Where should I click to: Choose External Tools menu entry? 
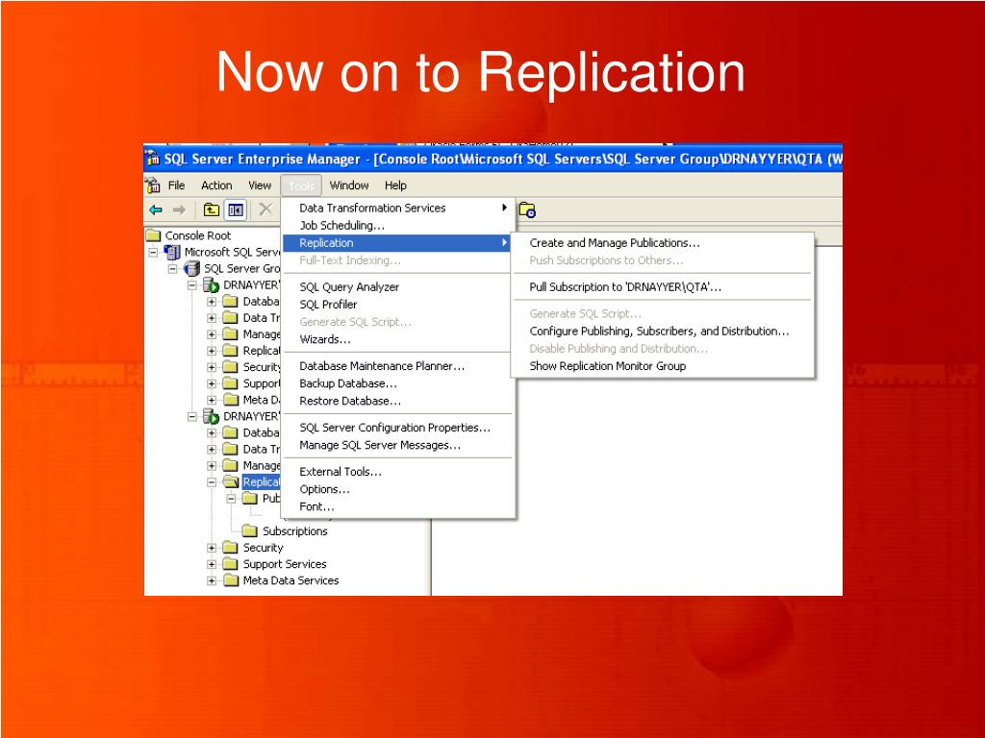396,471
